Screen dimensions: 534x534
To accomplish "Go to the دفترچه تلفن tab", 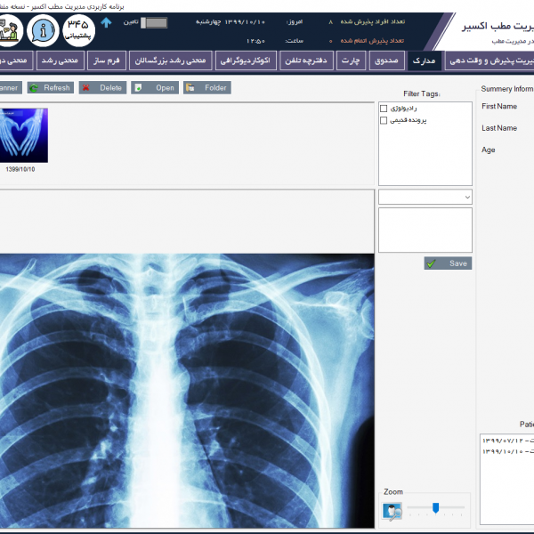I will pyautogui.click(x=304, y=61).
